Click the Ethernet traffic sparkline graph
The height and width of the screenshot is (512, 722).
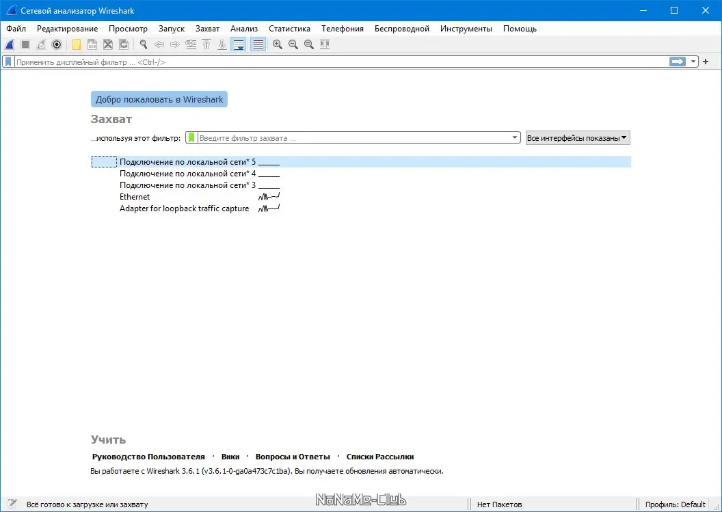tap(269, 197)
